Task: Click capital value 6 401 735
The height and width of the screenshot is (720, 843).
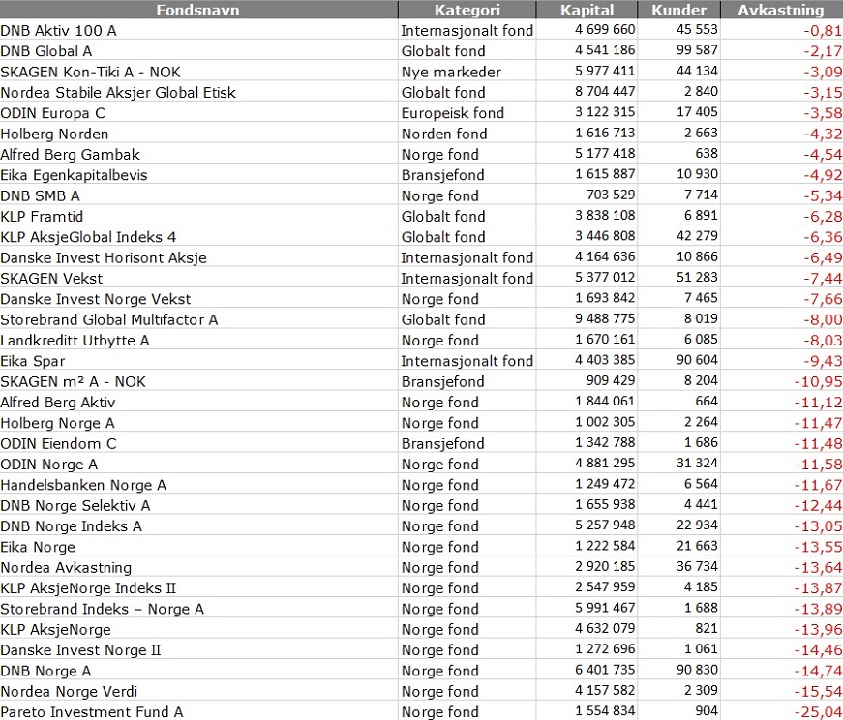Action: pos(605,670)
